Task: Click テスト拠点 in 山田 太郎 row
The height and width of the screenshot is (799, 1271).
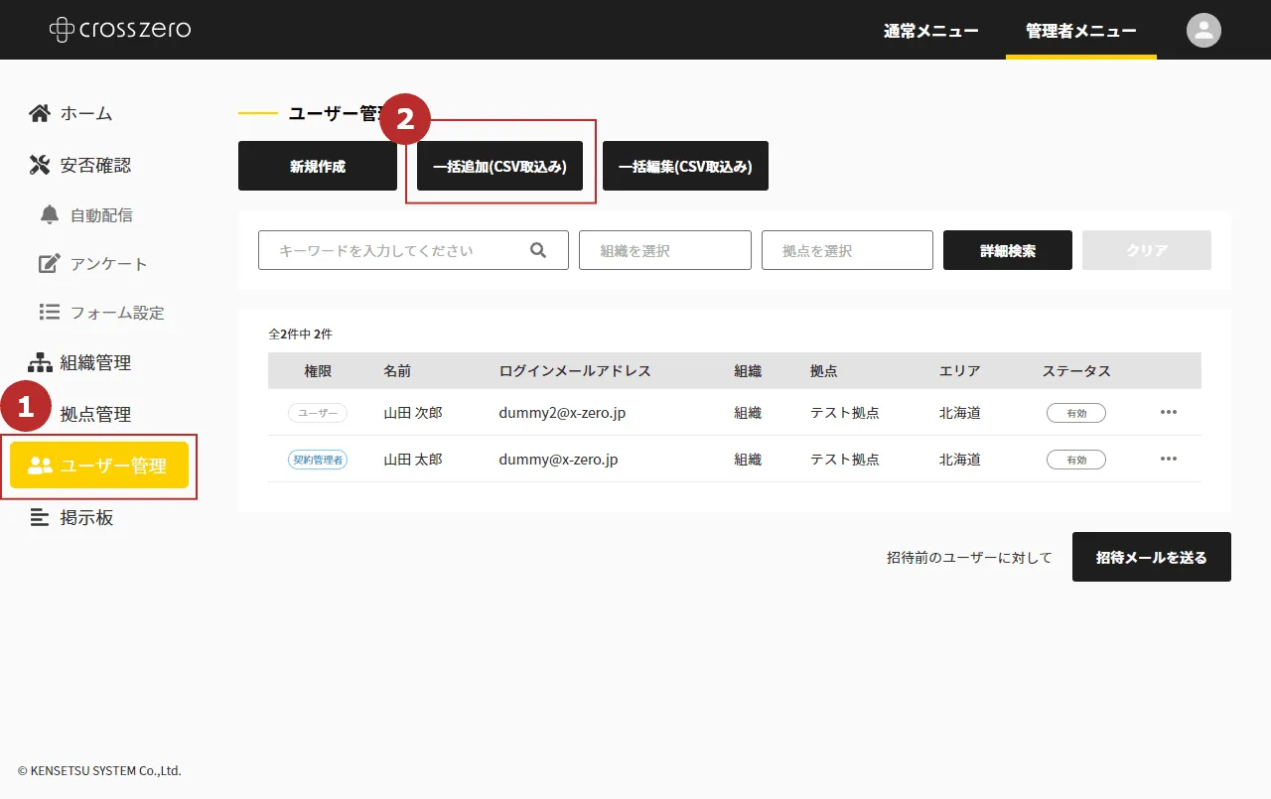Action: tap(845, 459)
